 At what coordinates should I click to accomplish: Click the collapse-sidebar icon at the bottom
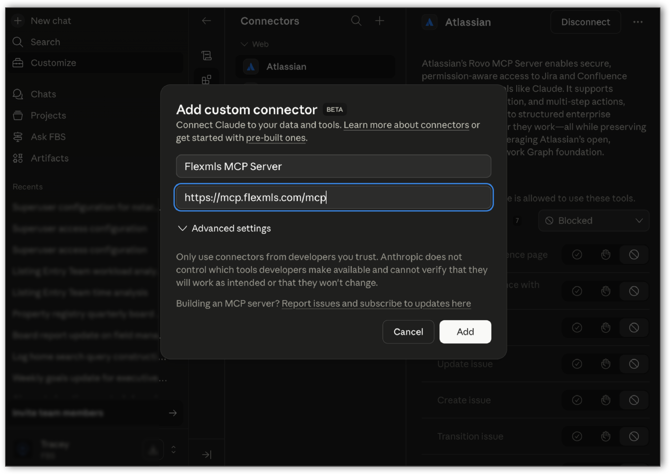(207, 454)
